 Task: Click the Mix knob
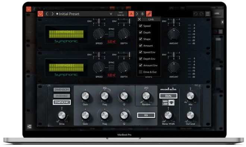[x=190, y=96]
